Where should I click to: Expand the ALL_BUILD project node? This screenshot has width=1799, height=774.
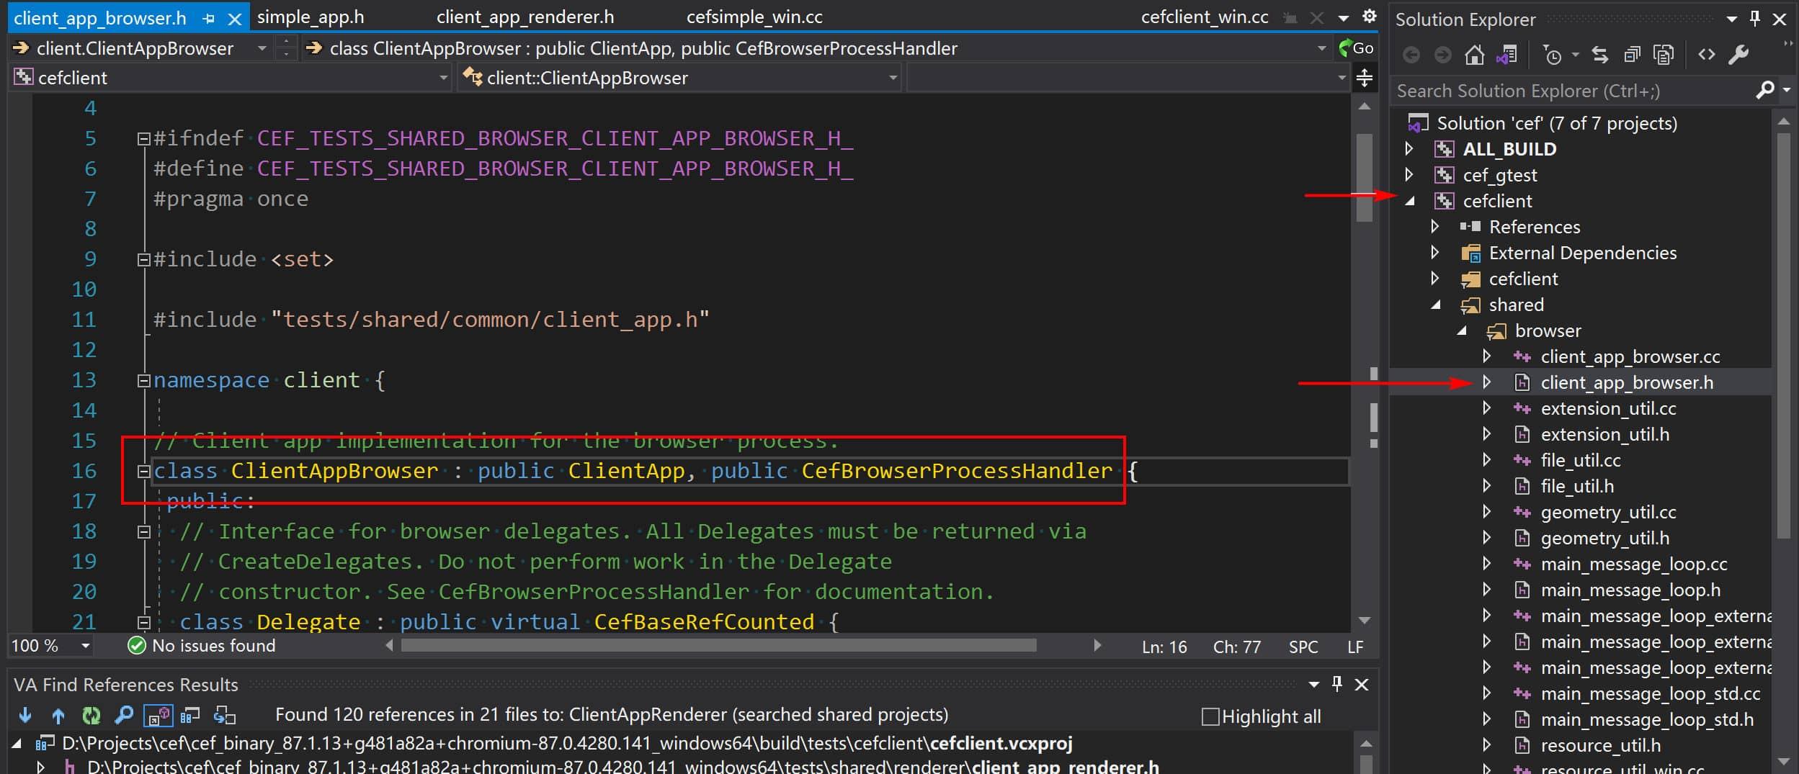click(1409, 149)
